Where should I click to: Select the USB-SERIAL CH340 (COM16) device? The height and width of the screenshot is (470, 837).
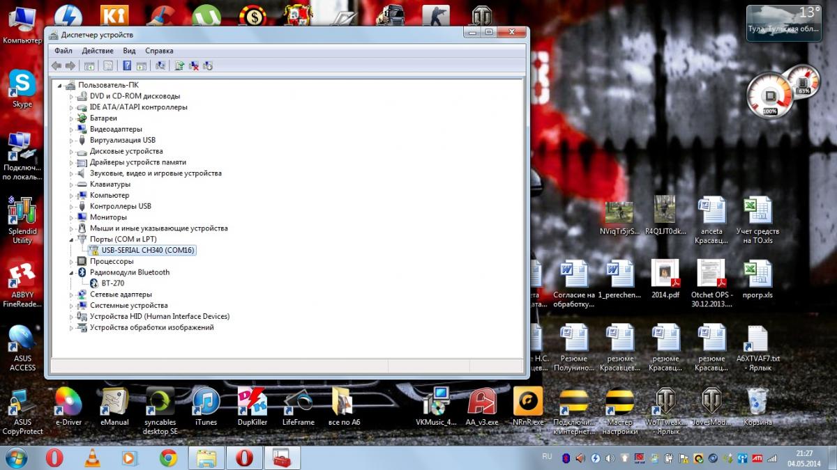(x=141, y=250)
